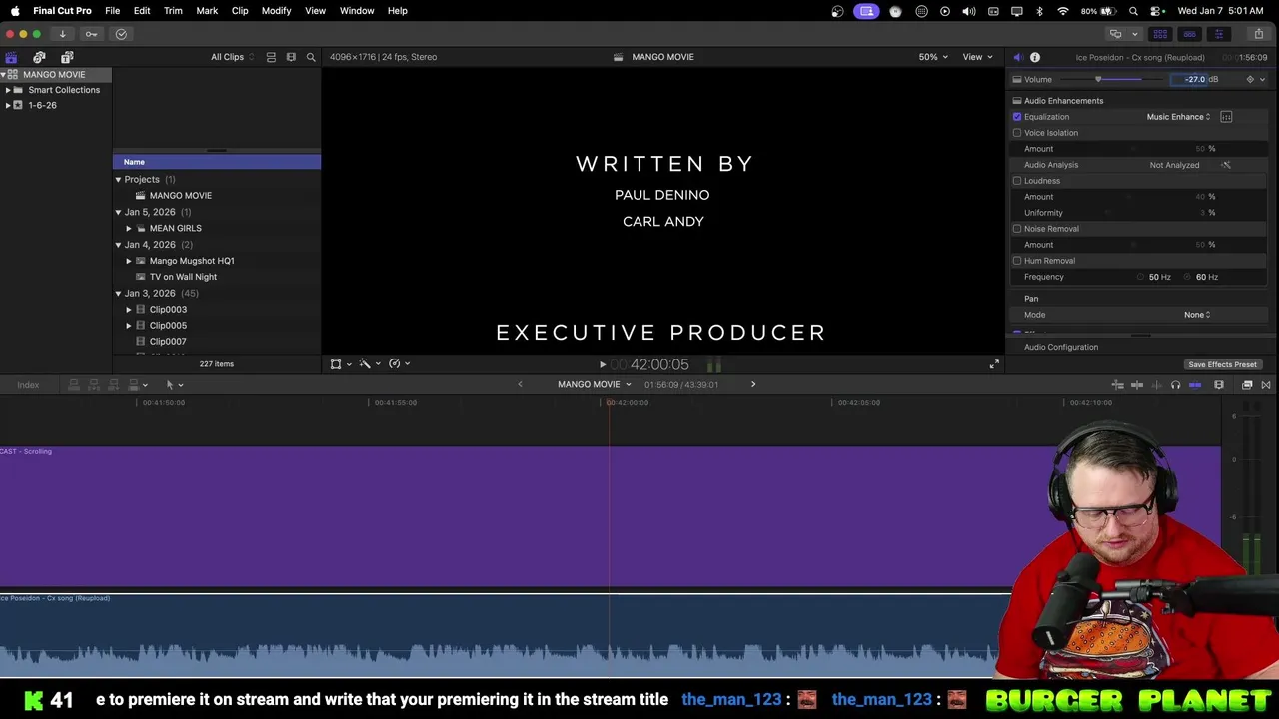Open the Transitions browser icon
This screenshot has height=719, width=1279.
(1266, 385)
